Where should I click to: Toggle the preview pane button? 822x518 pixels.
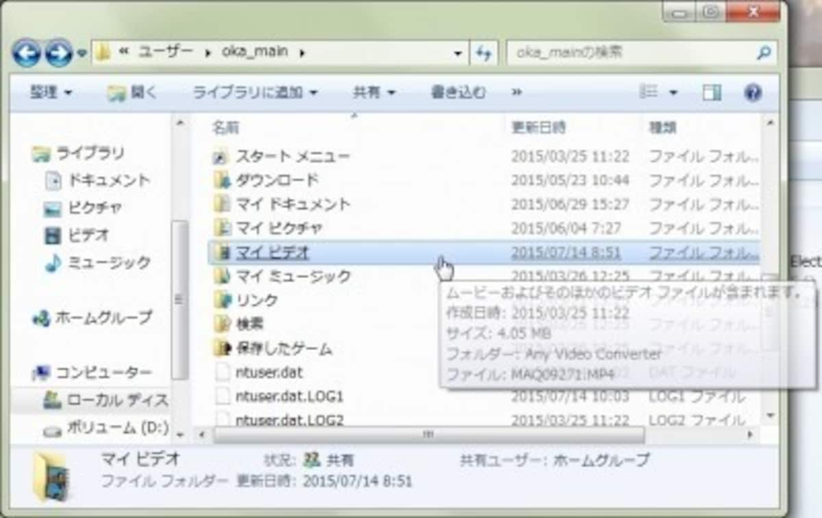pyautogui.click(x=712, y=92)
